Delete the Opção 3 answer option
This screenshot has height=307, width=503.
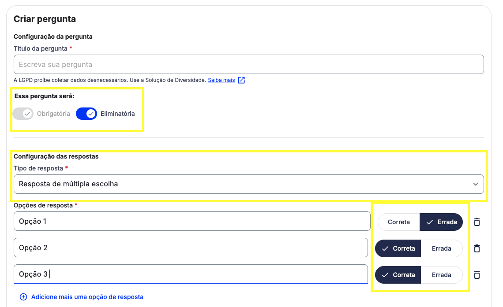point(477,275)
